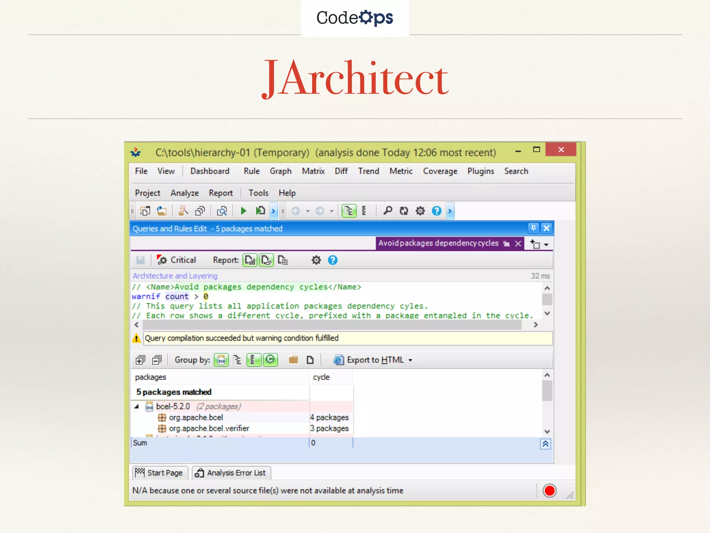Click the packages column header
This screenshot has width=710, height=533.
coord(220,377)
